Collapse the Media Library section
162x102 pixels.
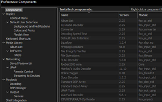coord(4,43)
